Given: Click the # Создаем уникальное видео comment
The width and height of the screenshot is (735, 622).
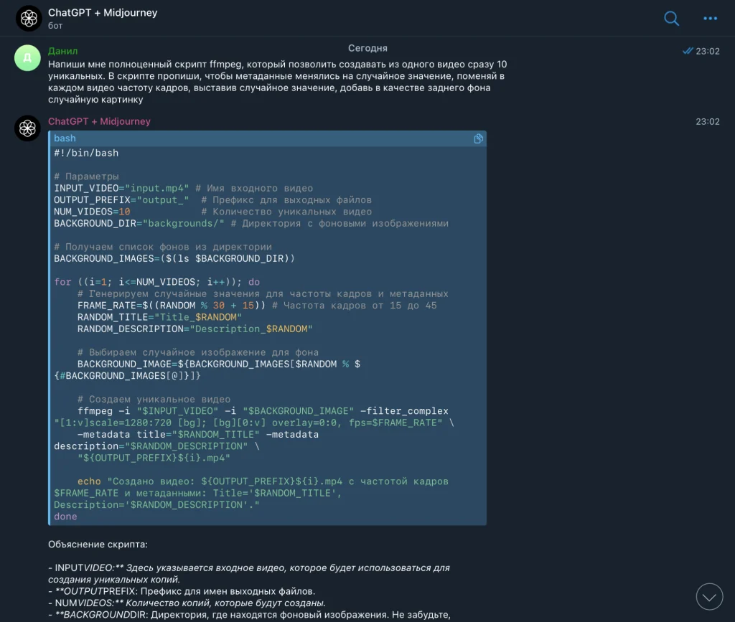Looking at the screenshot, I should point(154,399).
